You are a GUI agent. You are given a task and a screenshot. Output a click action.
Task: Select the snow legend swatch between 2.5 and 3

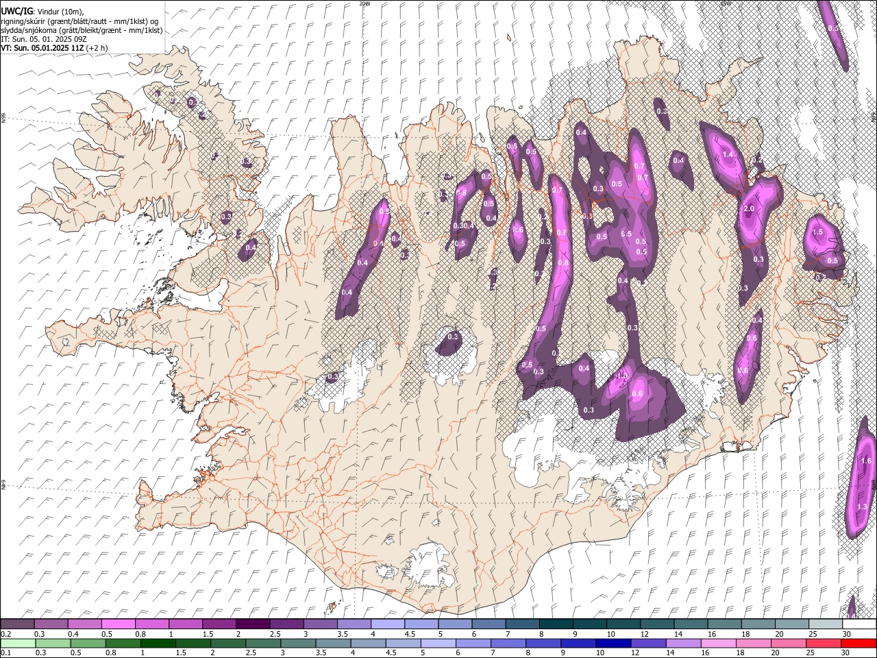click(x=286, y=624)
